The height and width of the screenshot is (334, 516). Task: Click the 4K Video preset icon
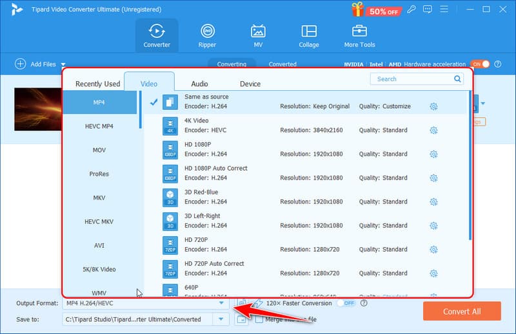pos(170,126)
